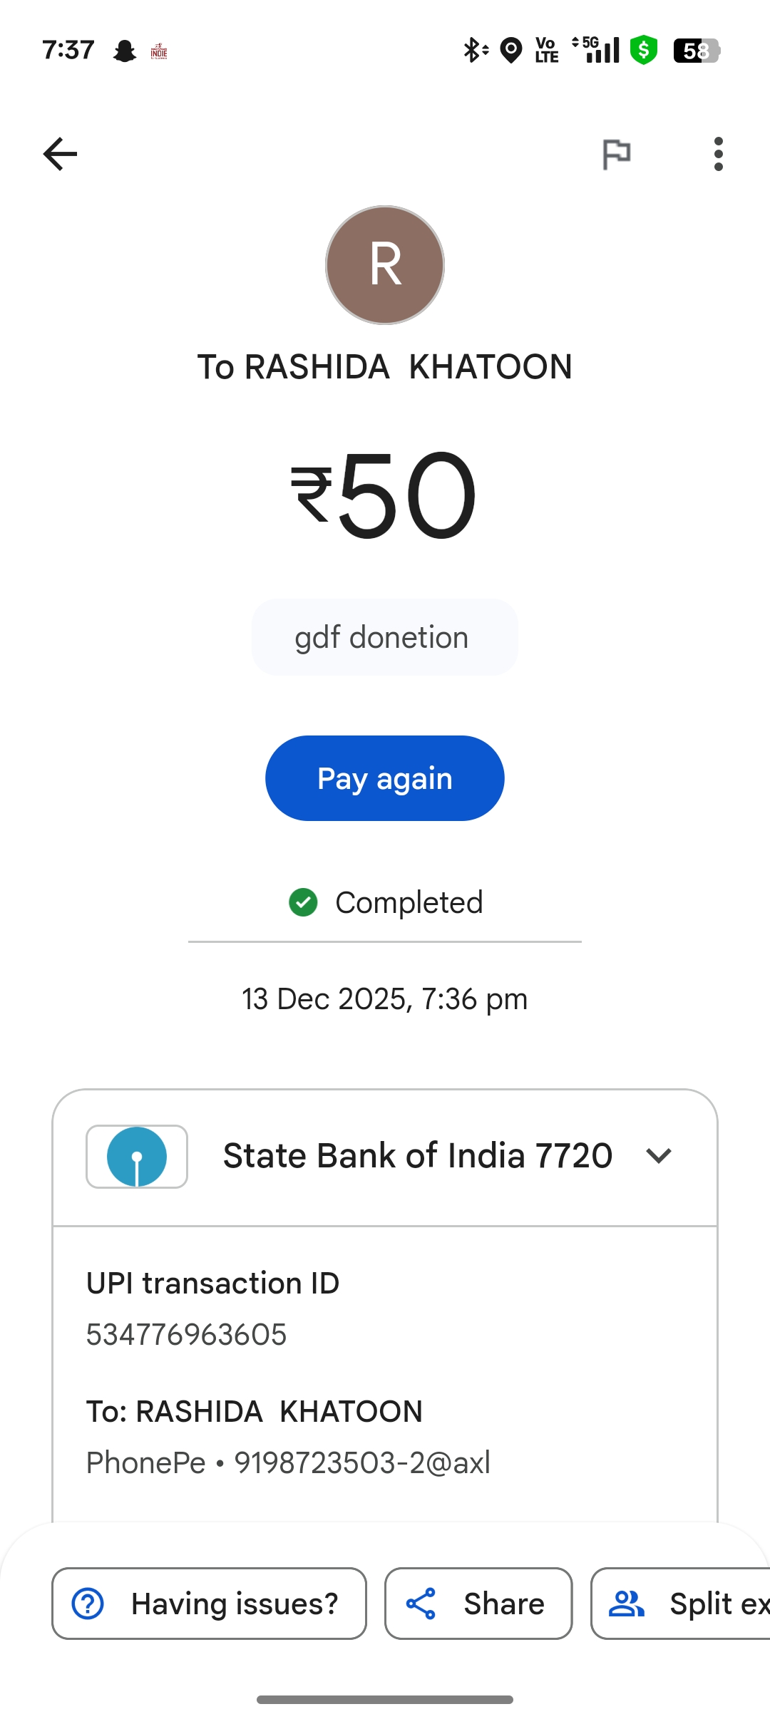Tap the Snapchat notification icon
The width and height of the screenshot is (770, 1719).
coord(125,51)
